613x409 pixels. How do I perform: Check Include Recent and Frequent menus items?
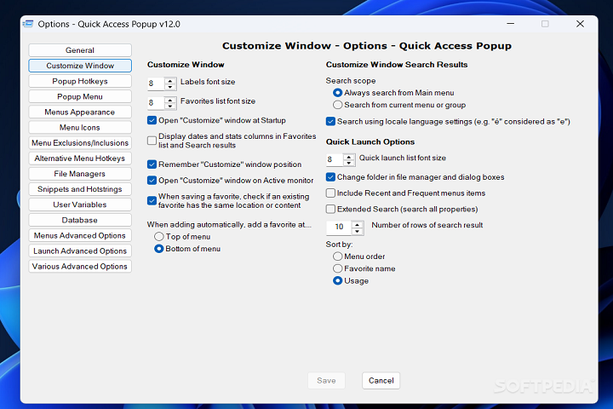(x=330, y=193)
